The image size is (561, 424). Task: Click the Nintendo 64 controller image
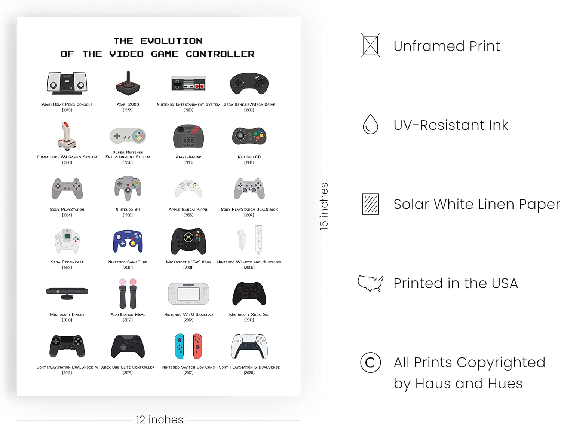[x=128, y=188]
